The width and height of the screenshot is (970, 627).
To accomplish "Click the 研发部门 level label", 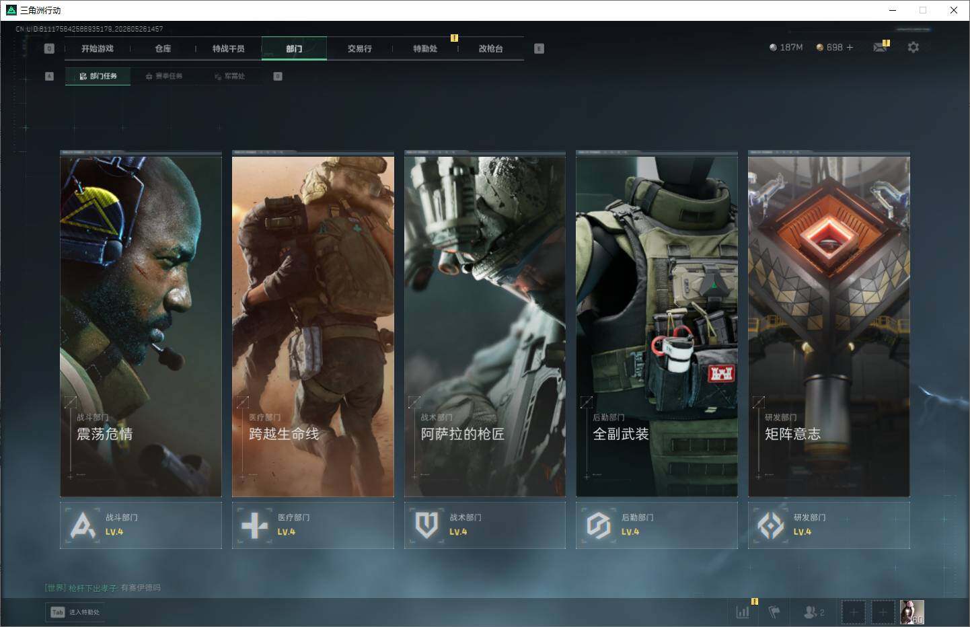I will [803, 531].
